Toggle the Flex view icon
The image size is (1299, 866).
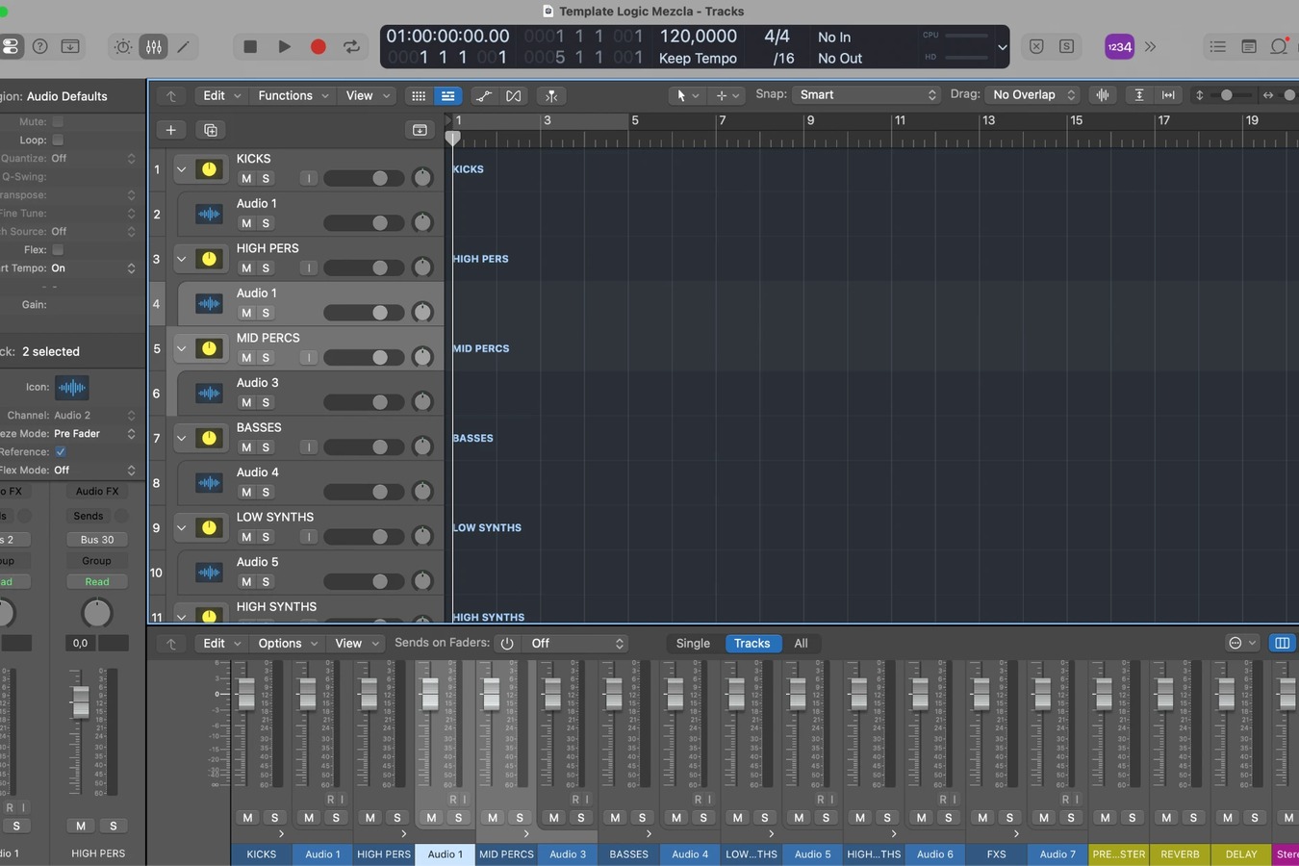point(514,95)
